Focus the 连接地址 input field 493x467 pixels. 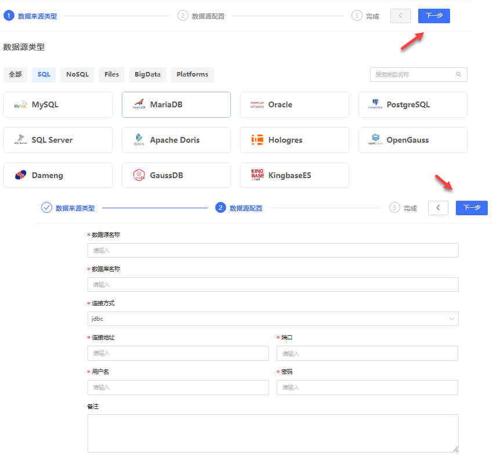coord(178,353)
